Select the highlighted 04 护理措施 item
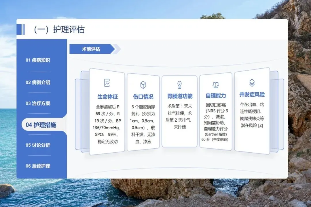Viewport: 311px width, 207px height. 41,125
